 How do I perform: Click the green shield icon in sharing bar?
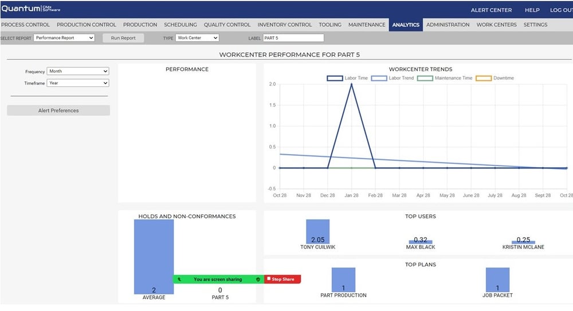pos(258,279)
